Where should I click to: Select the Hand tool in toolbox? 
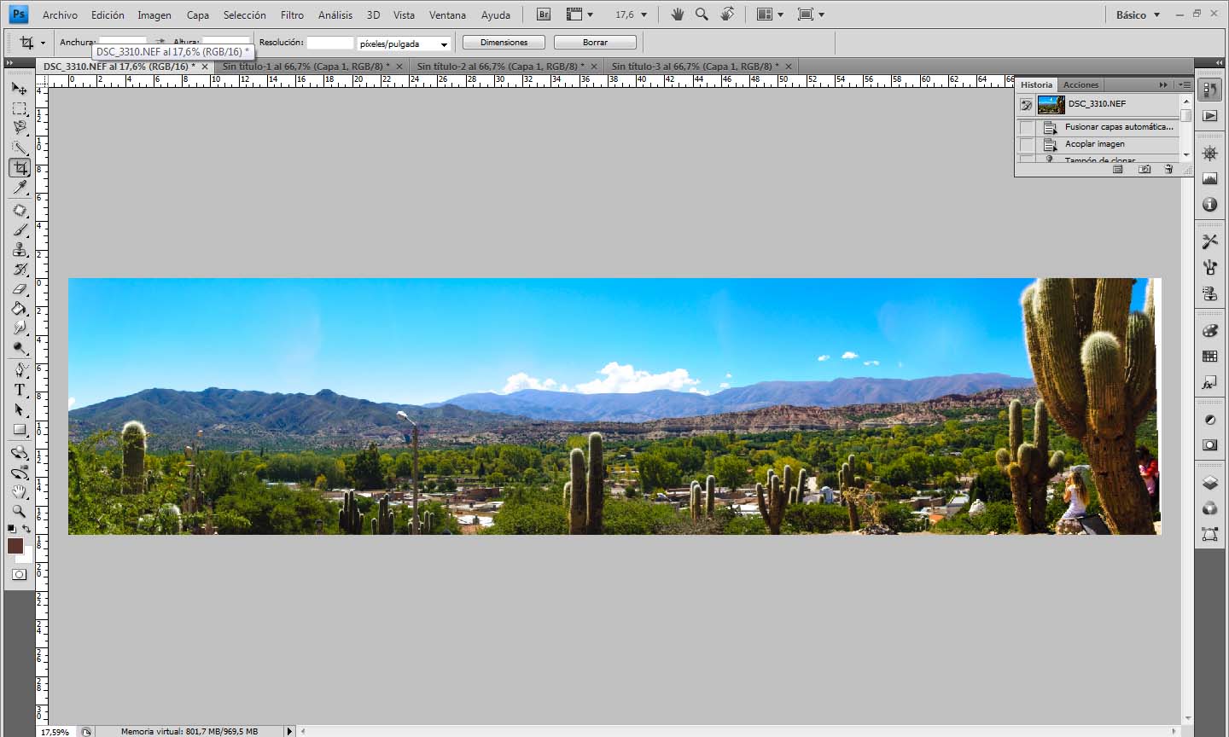click(20, 491)
